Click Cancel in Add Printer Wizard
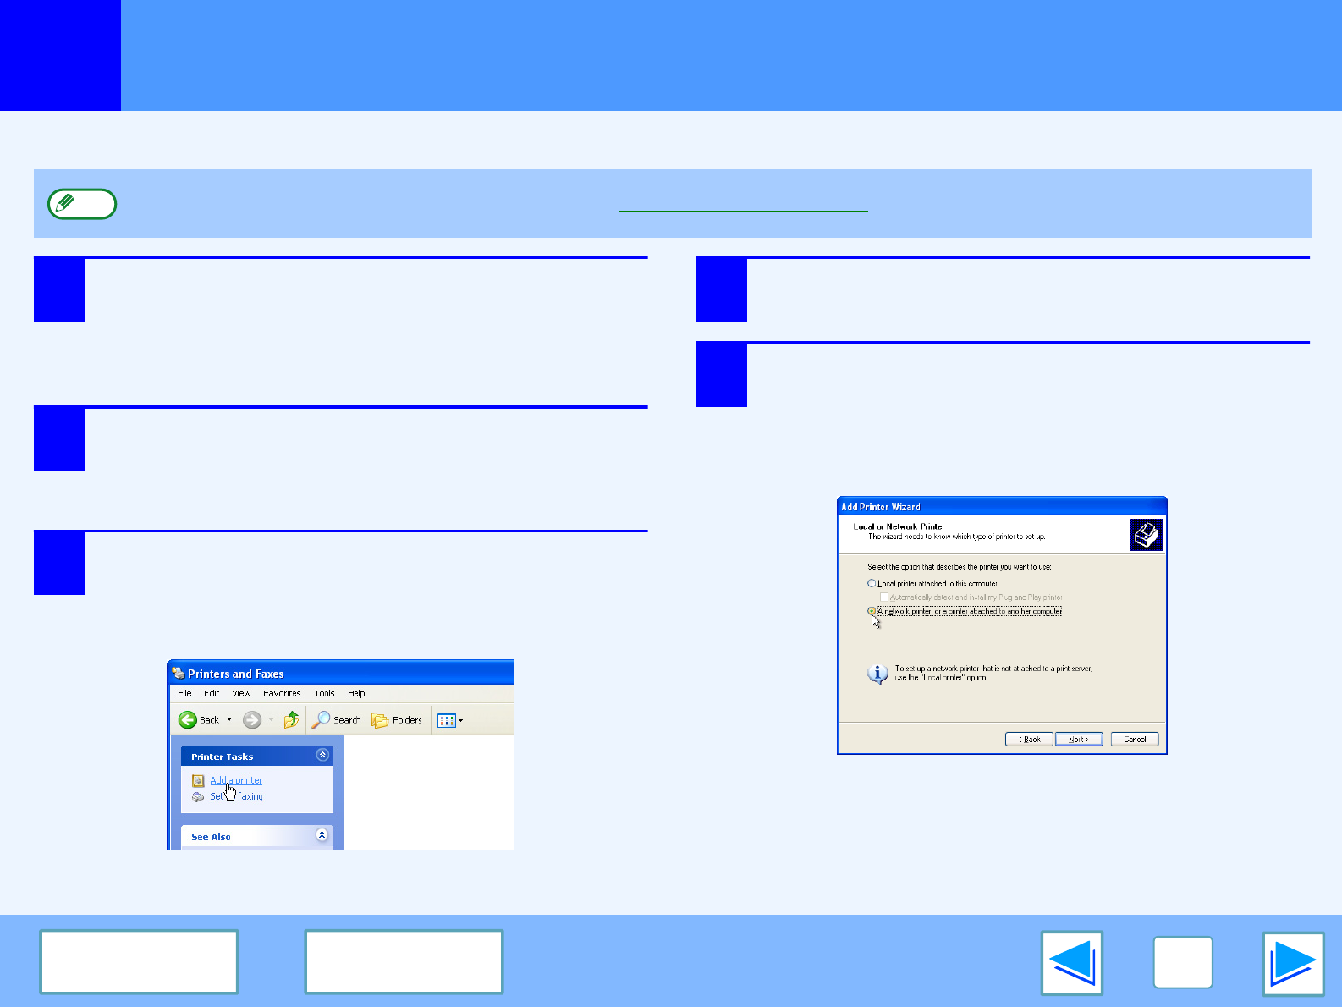 tap(1134, 739)
